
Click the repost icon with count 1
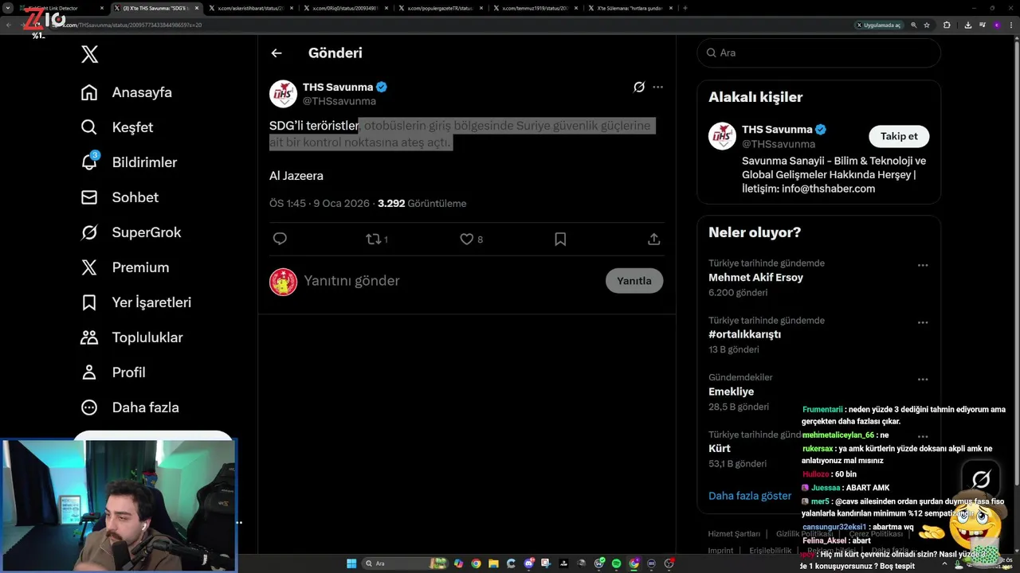click(x=377, y=239)
